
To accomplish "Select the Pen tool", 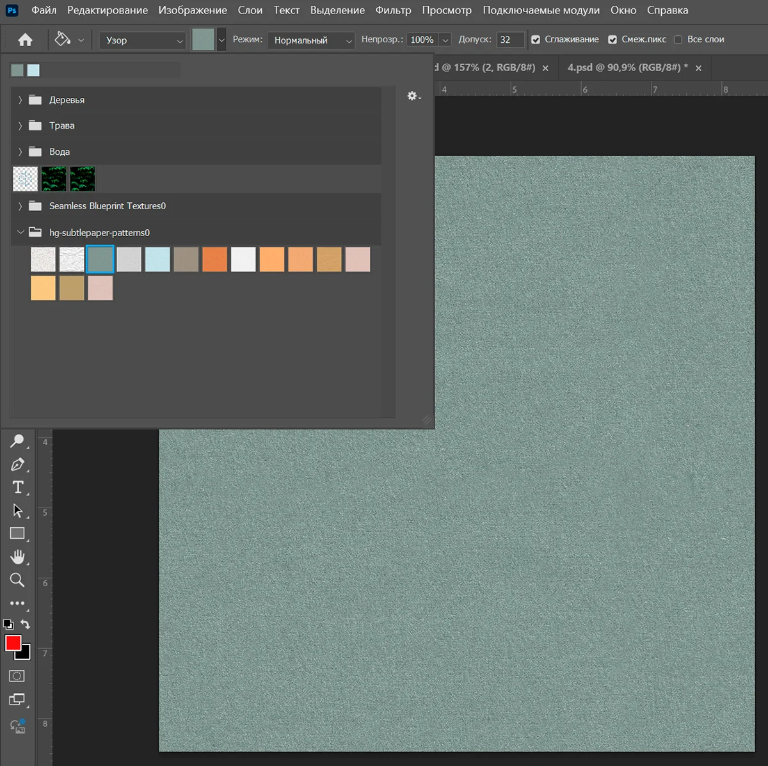I will point(18,464).
